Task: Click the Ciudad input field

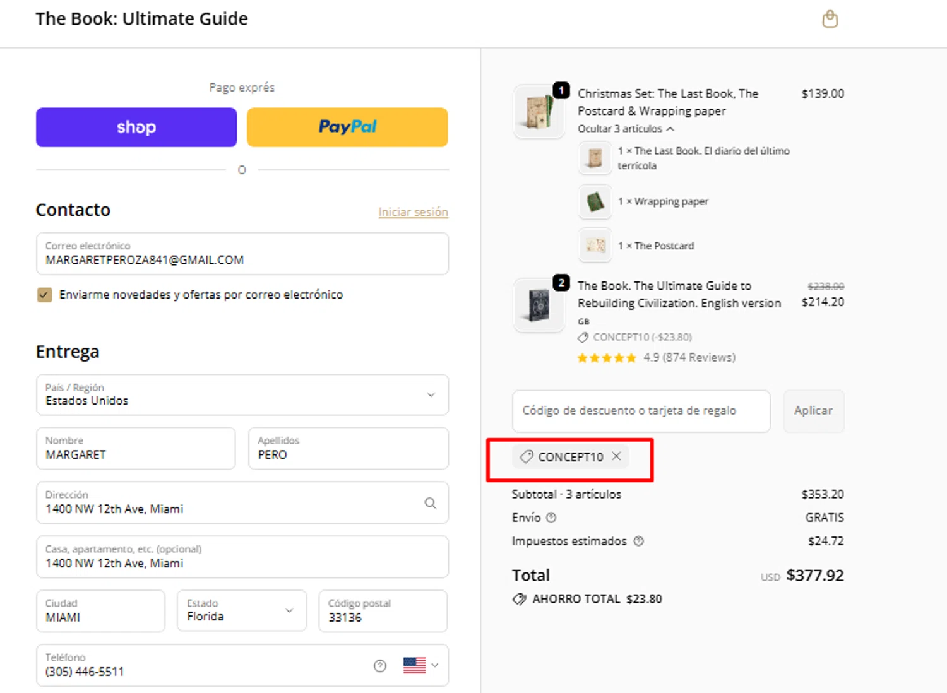Action: [x=101, y=611]
